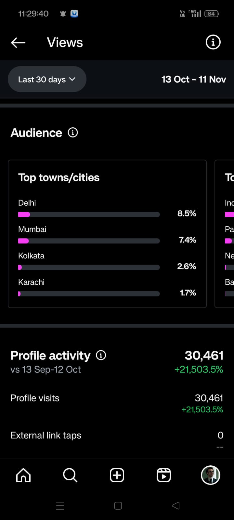
Task: Tap the 13 Oct - 11 Nov date range
Action: click(x=194, y=79)
